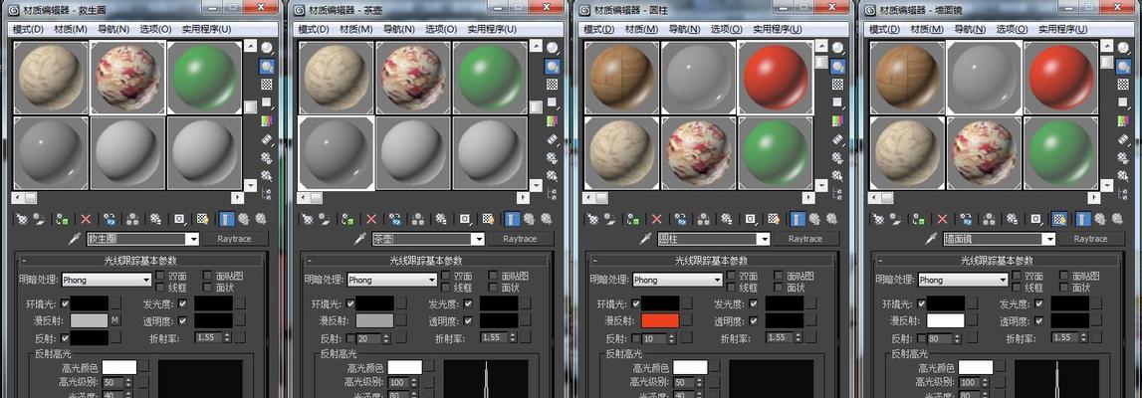Click the red X reset icon in 茶壶 editor
This screenshot has width=1142, height=398.
[x=371, y=219]
